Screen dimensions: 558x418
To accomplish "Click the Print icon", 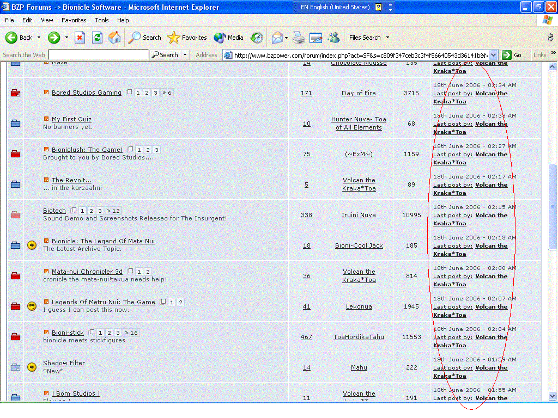I will coord(298,38).
